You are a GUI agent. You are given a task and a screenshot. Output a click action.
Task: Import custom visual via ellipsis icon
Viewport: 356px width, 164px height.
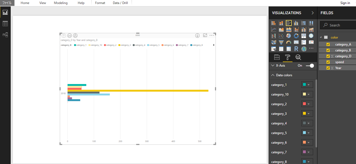(311, 49)
